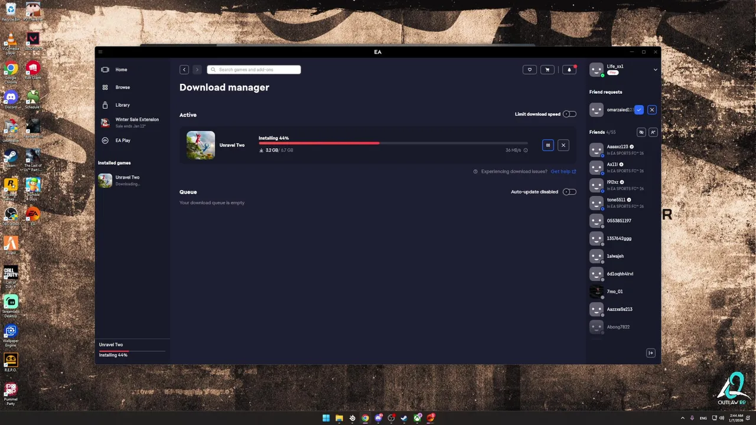Viewport: 756px width, 425px height.
Task: Open Recycle Bin on the desktop
Action: tap(11, 12)
